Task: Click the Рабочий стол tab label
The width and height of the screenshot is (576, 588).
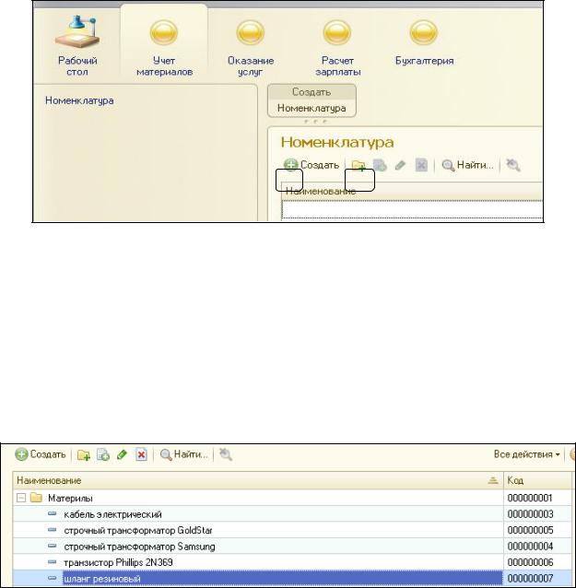Action: coord(77,66)
